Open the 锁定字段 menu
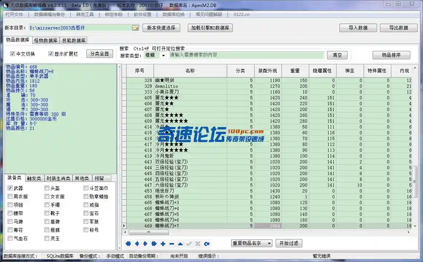This screenshot has width=423, height=262. coord(113,14)
